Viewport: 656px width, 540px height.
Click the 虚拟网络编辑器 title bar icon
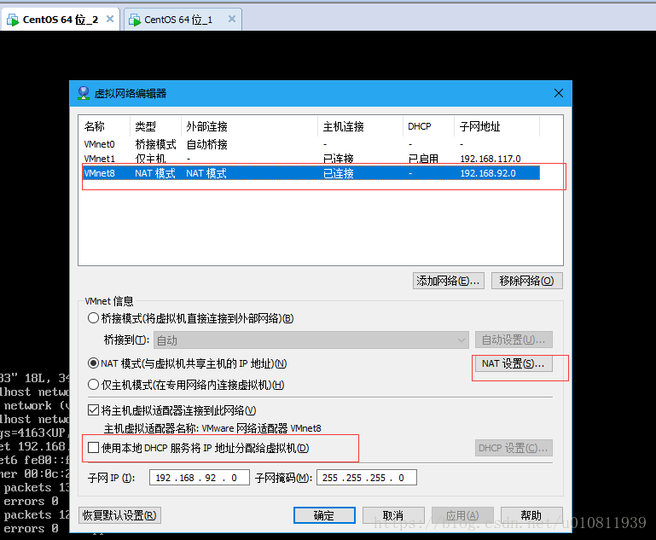84,93
